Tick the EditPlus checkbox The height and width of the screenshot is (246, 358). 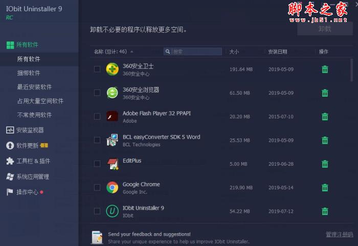pyautogui.click(x=97, y=164)
